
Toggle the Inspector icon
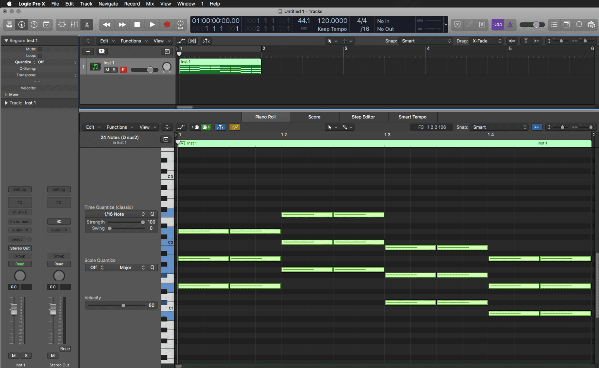22,25
